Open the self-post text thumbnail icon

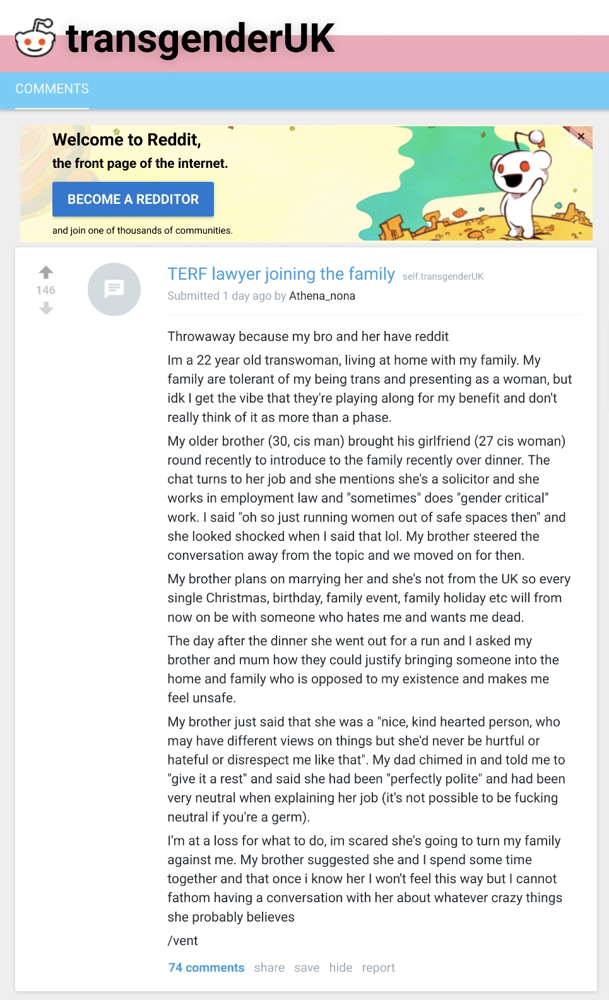click(114, 289)
